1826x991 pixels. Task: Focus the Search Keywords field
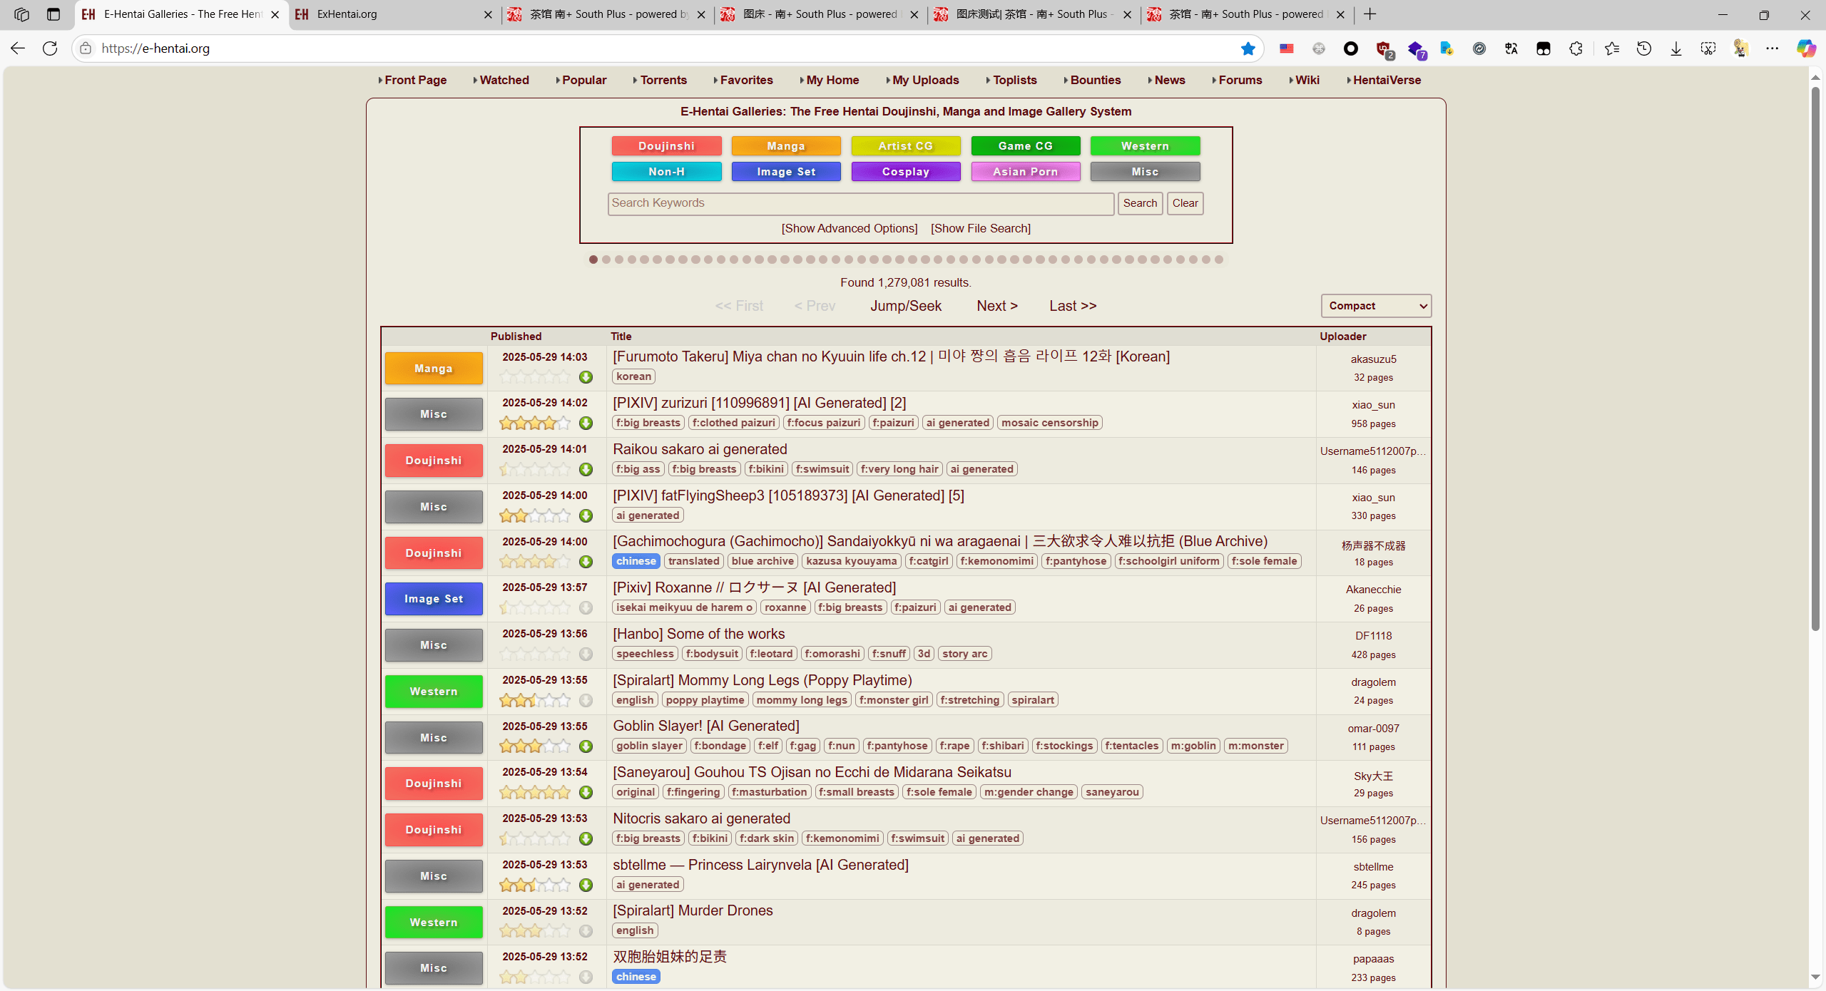[x=860, y=203]
